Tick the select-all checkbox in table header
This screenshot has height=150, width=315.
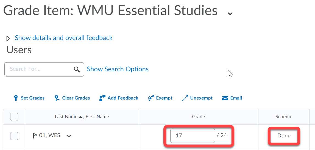pyautogui.click(x=14, y=117)
